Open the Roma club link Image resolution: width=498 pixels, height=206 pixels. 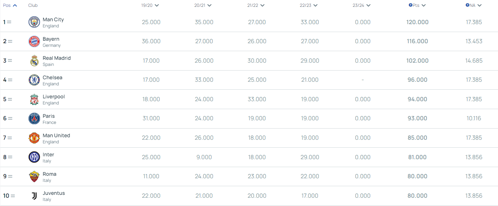(49, 174)
